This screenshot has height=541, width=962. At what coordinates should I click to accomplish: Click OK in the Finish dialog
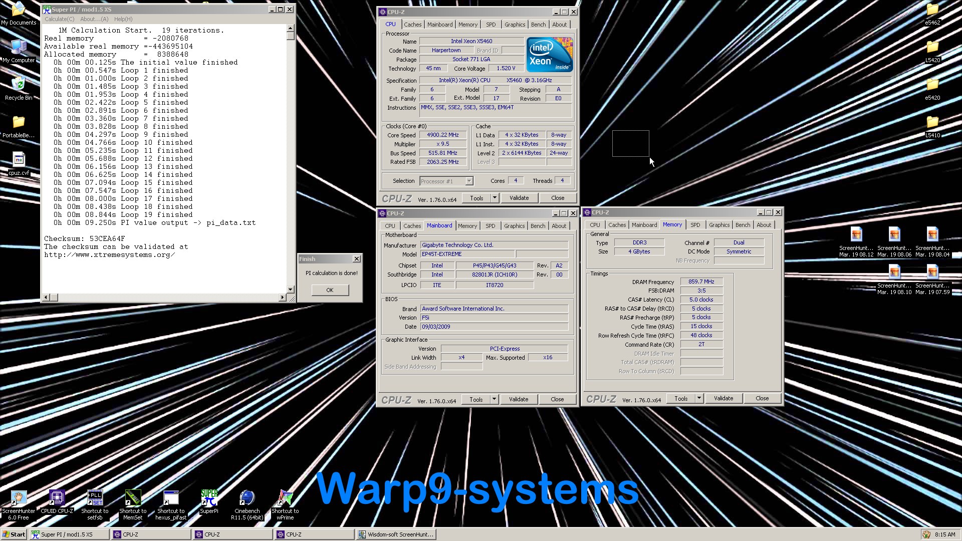pyautogui.click(x=330, y=290)
